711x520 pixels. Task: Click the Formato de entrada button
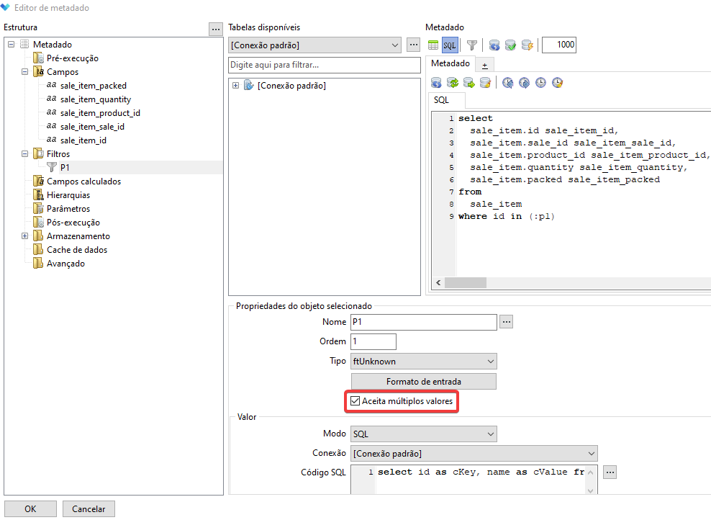point(423,381)
